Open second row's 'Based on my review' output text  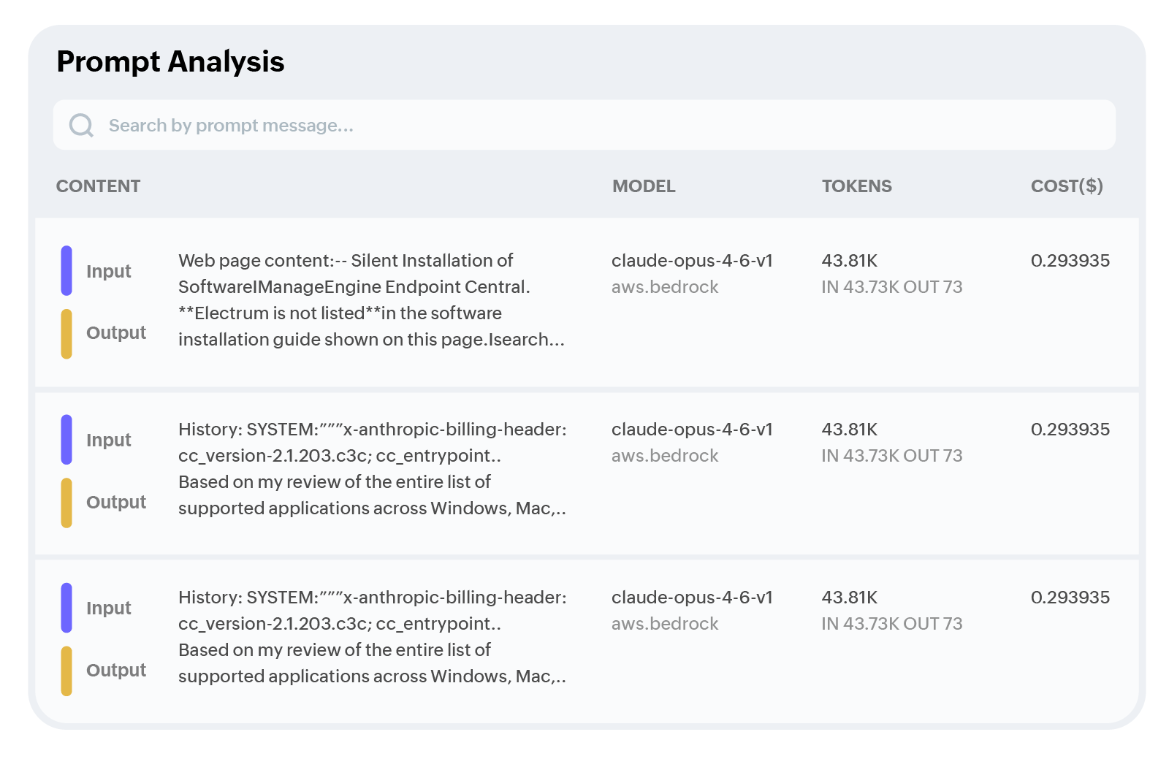[x=372, y=495]
